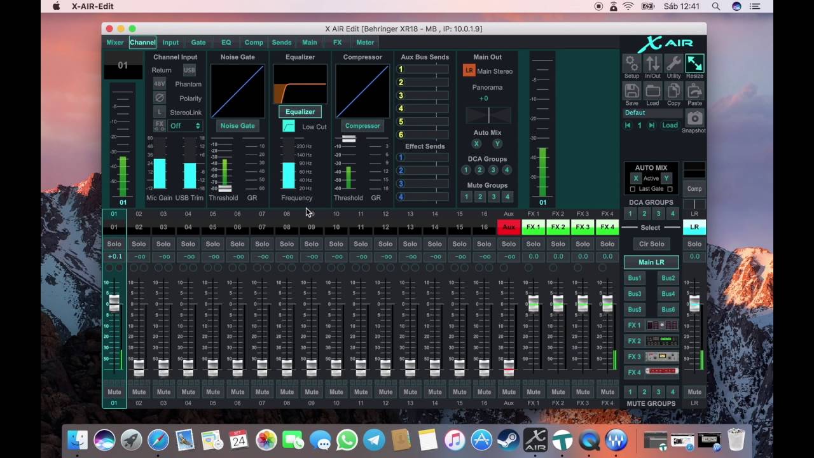The height and width of the screenshot is (458, 814).
Task: Select Mute Group 4 in right panel
Action: pyautogui.click(x=672, y=392)
